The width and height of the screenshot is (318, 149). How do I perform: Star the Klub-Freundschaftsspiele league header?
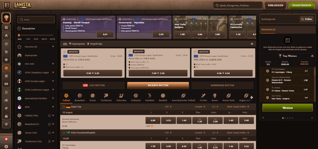click(64, 133)
